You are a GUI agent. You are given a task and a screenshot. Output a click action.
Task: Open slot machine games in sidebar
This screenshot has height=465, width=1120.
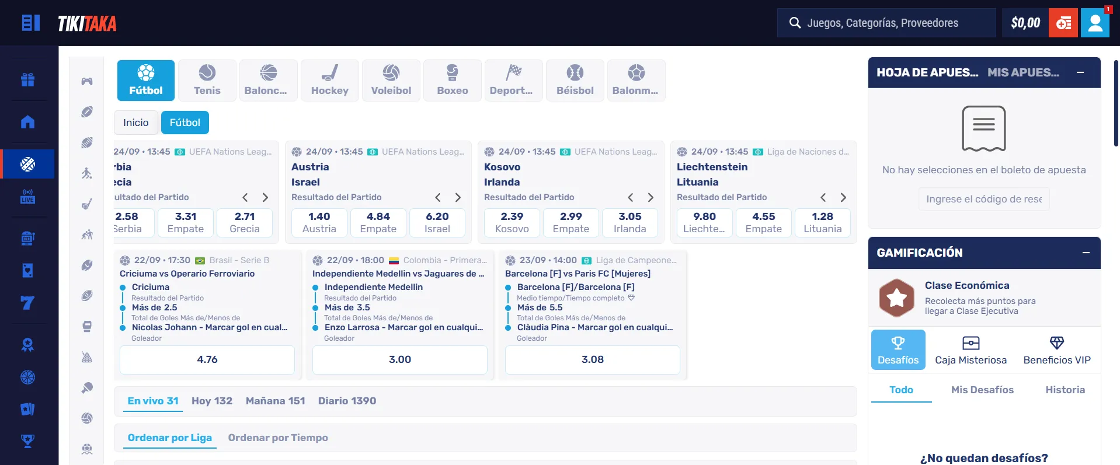tap(27, 237)
